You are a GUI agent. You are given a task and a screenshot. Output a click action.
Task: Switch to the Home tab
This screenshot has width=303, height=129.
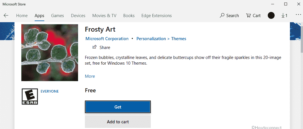[22, 16]
